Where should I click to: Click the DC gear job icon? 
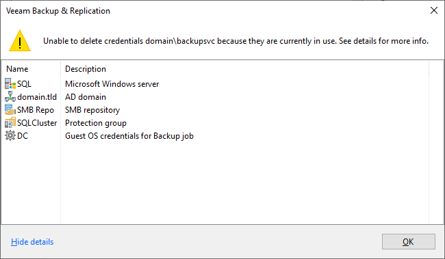10,136
